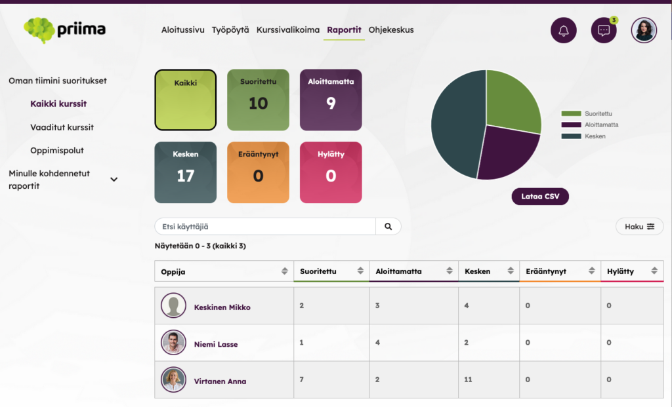Viewport: 672px width, 407px height.
Task: Open the Aloitussivu menu item
Action: point(182,30)
